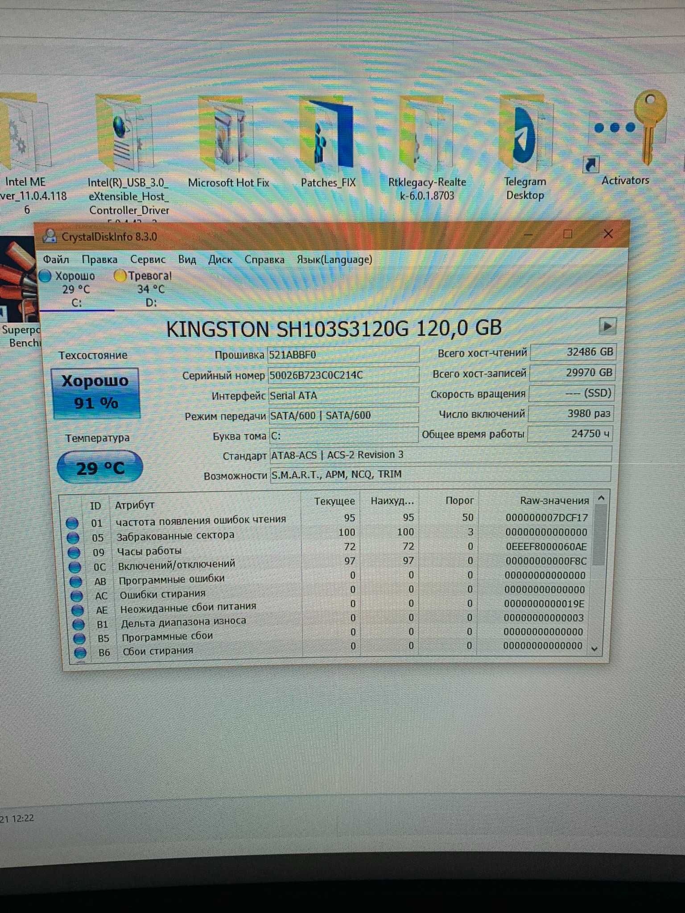Image resolution: width=685 pixels, height=913 pixels.
Task: Click status dot for attribute B1 row
Action: [x=78, y=624]
